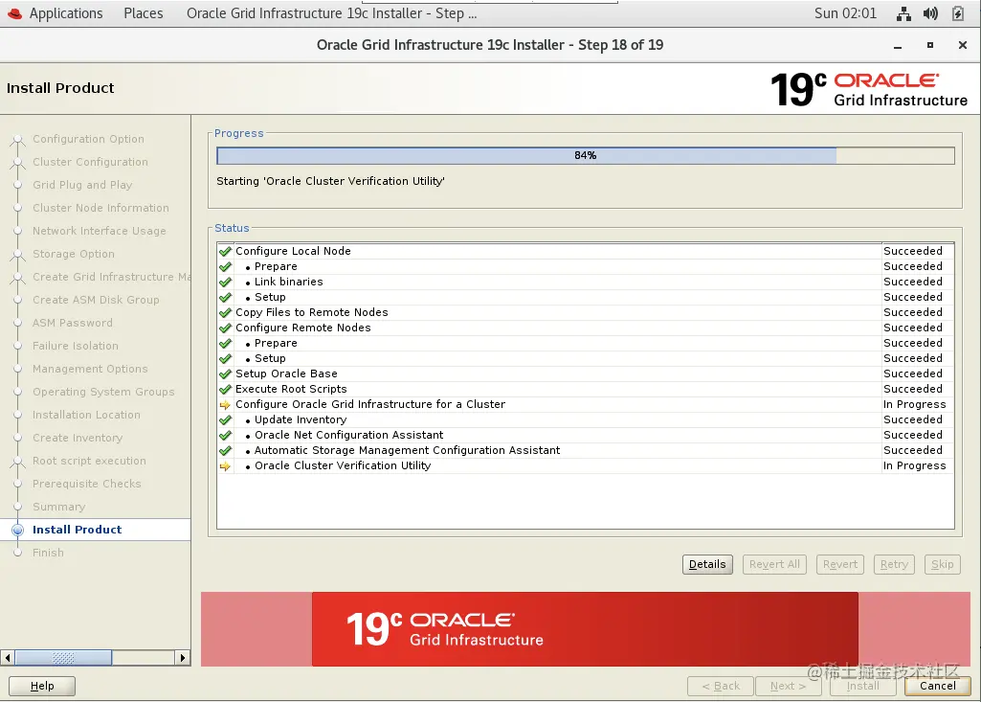Select the Grid Plug and Play step
981x702 pixels.
(x=82, y=185)
